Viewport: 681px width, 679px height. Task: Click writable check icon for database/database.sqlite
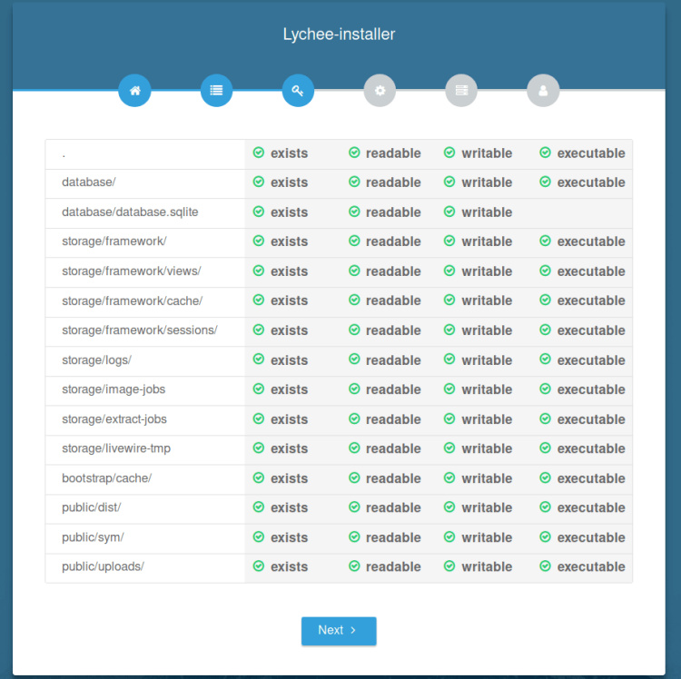tap(449, 212)
